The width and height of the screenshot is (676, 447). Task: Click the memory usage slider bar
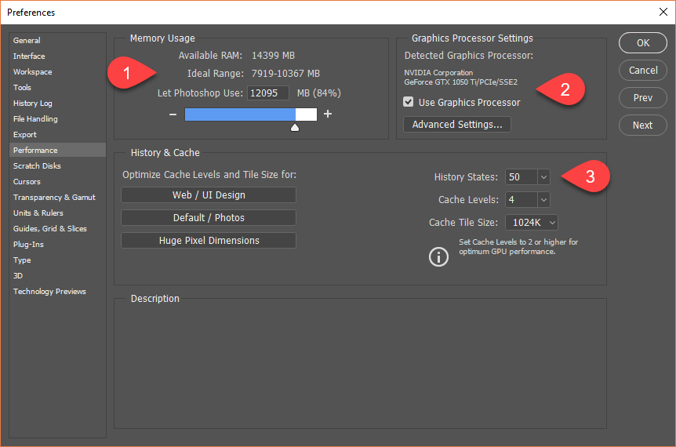pyautogui.click(x=251, y=114)
